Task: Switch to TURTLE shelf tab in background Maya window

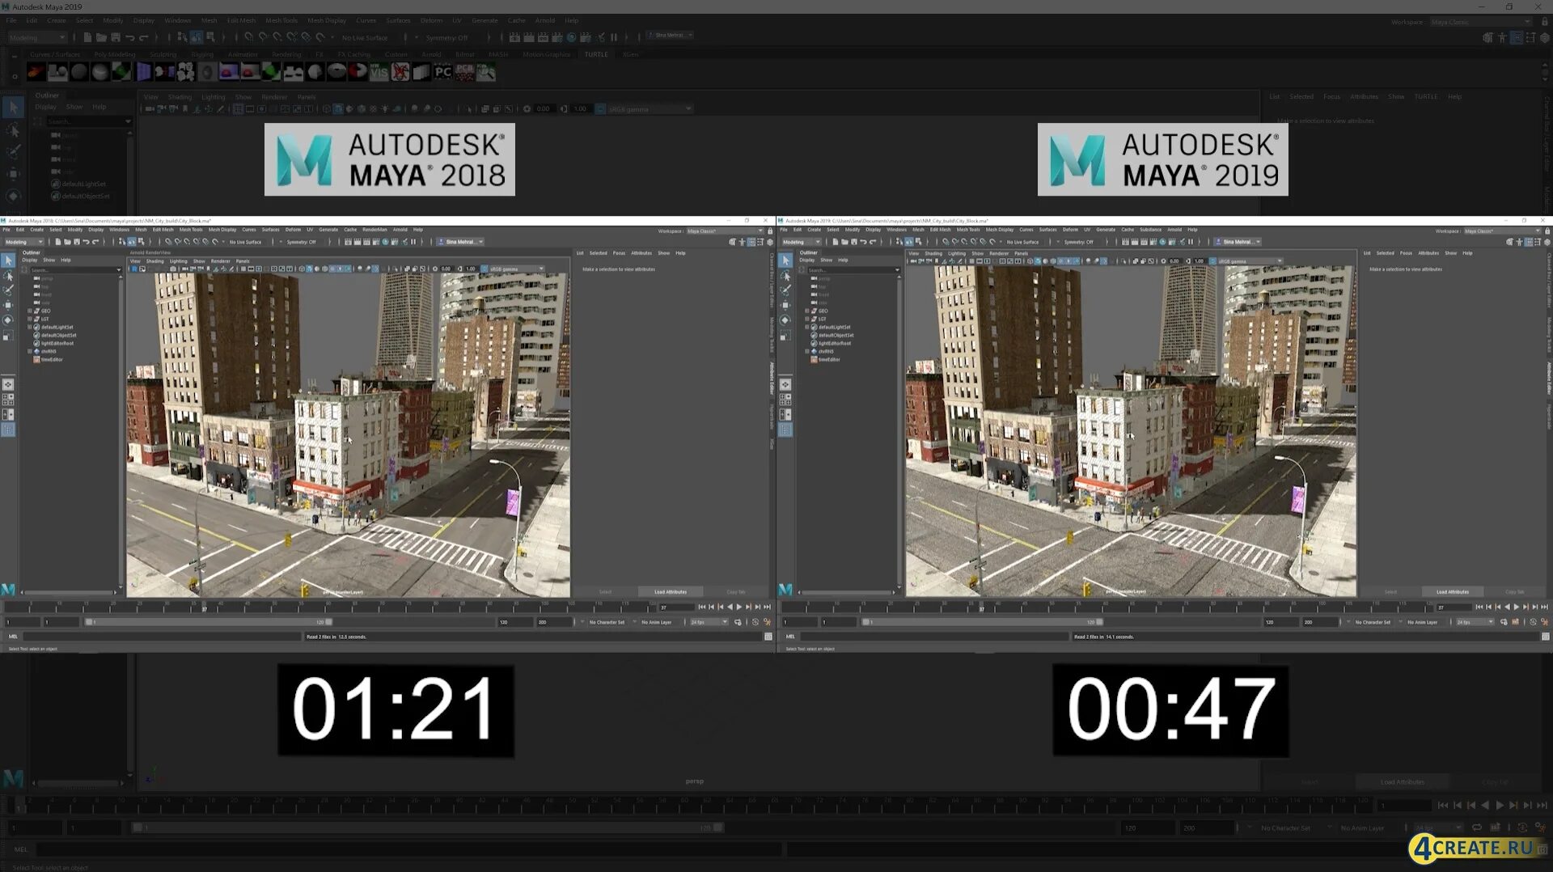Action: pyautogui.click(x=596, y=55)
